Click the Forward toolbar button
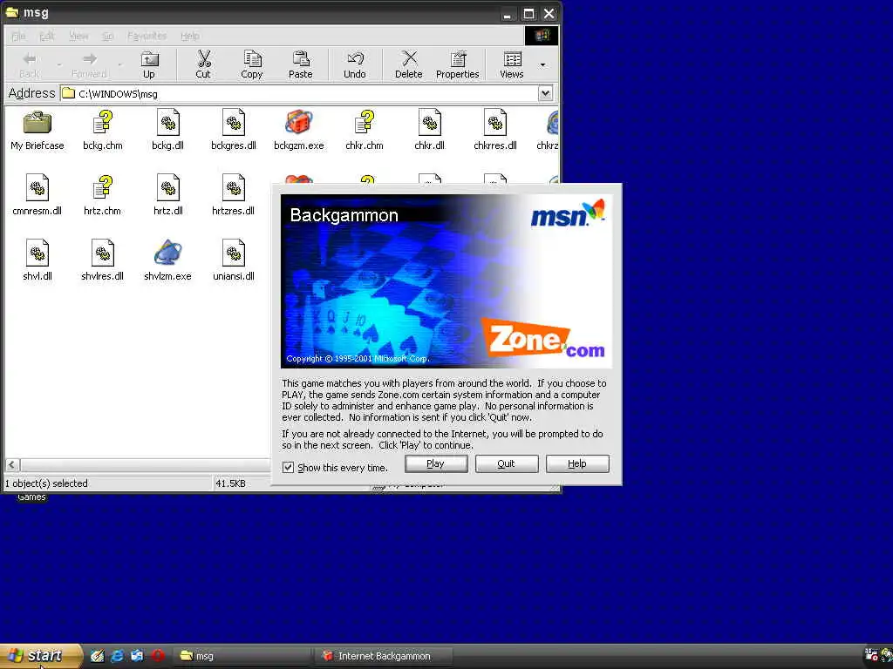Viewport: 893px width, 669px height. (x=90, y=64)
